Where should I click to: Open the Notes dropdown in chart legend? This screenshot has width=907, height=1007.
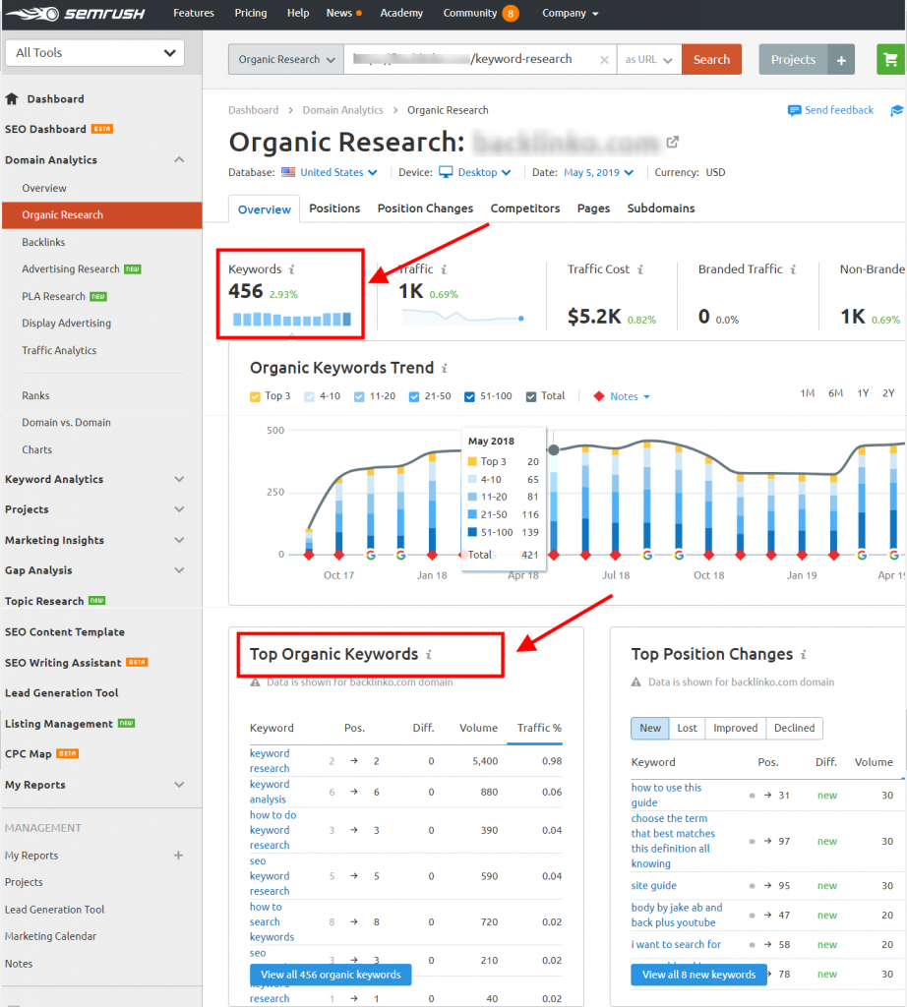click(x=630, y=397)
